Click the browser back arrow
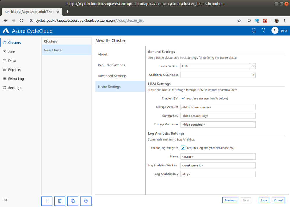This screenshot has width=290, height=207. tap(6, 21)
